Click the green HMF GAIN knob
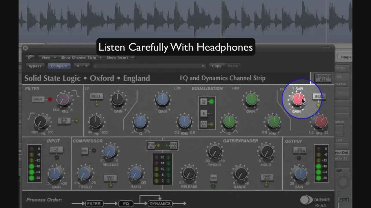Viewport: 371px width, 208px height. point(251,99)
